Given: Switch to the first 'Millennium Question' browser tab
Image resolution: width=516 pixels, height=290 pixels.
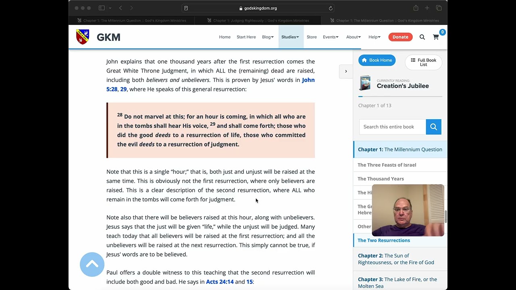Looking at the screenshot, I should point(131,21).
